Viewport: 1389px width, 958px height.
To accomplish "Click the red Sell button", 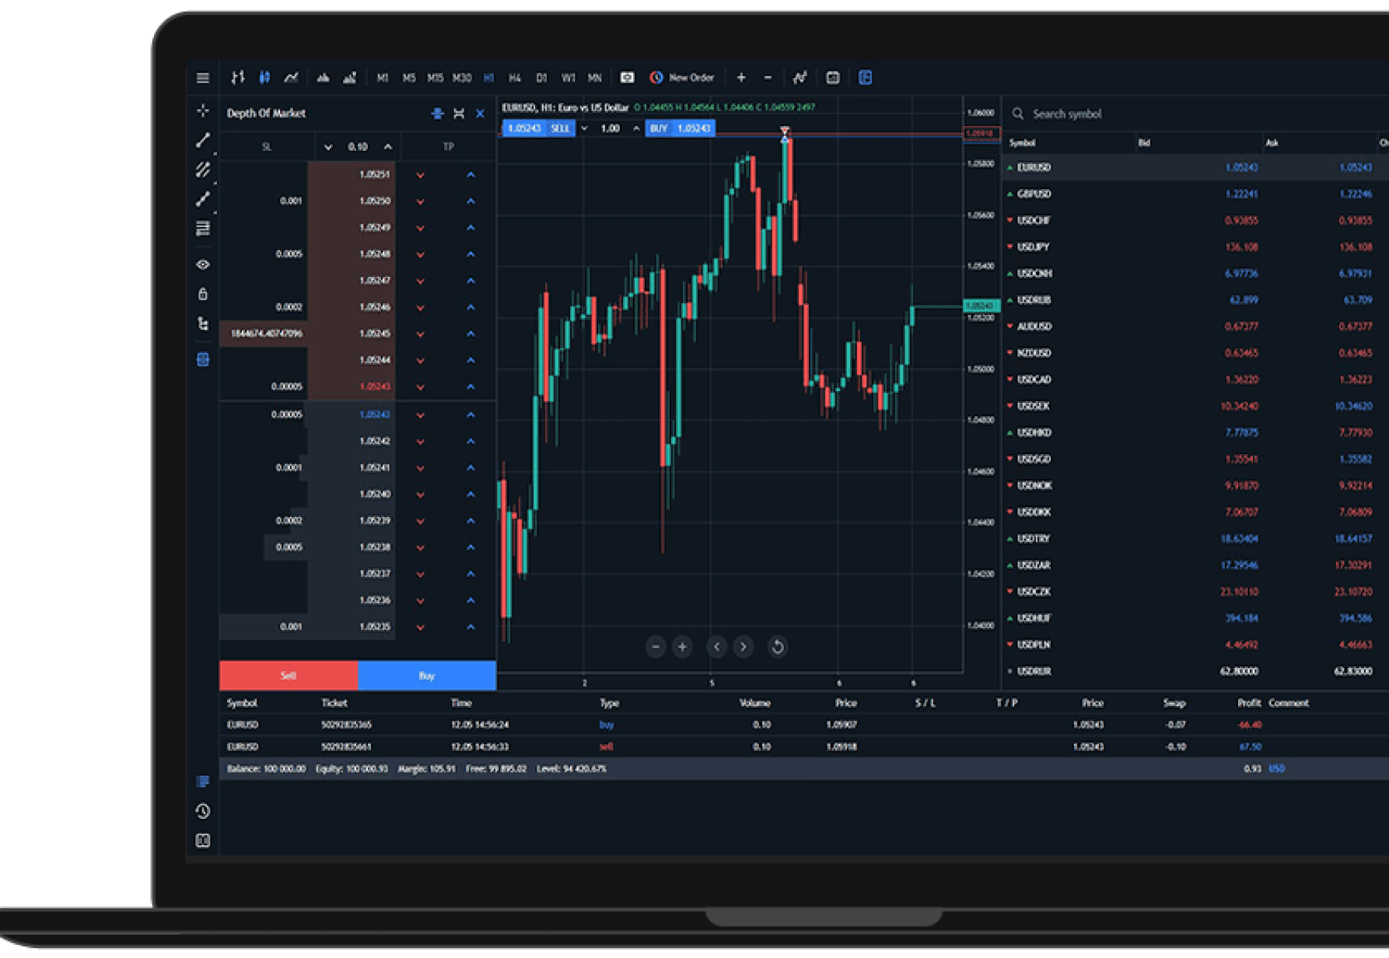I will [288, 675].
